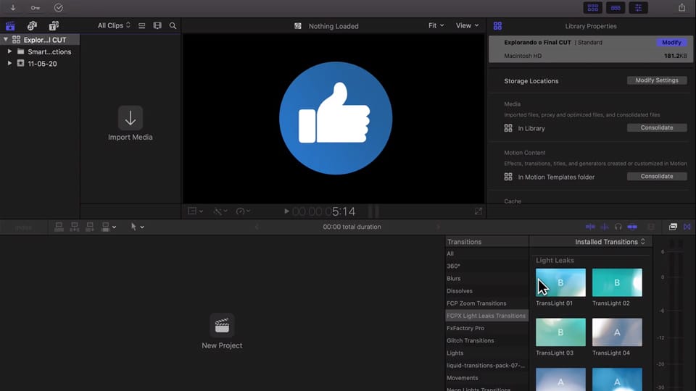Select the TransLight 03 thumbnail
Screen dimensions: 696x391
[x=560, y=332]
